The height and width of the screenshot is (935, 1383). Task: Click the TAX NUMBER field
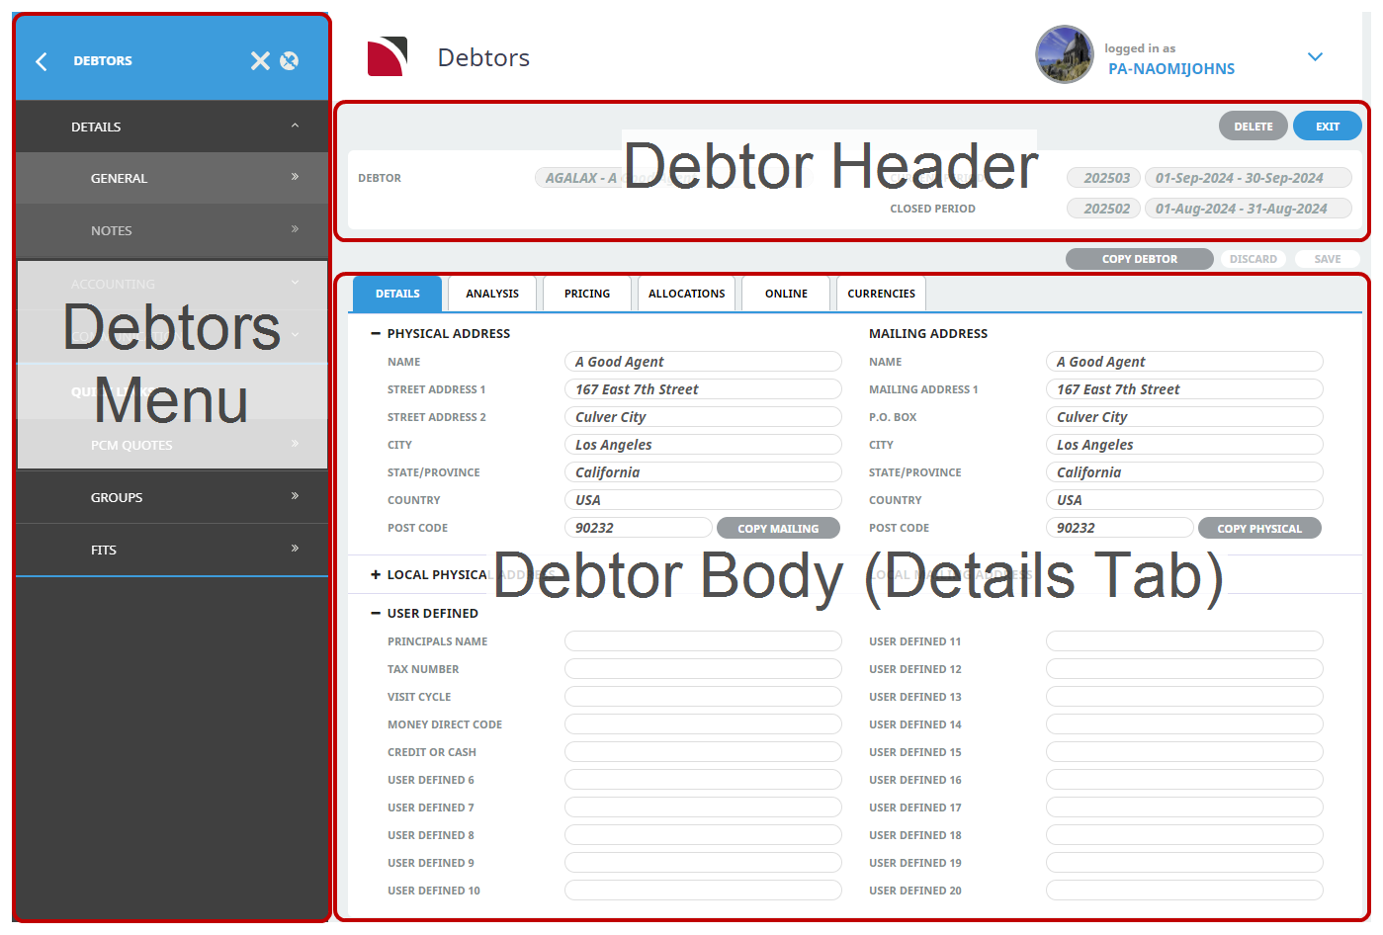pyautogui.click(x=703, y=669)
